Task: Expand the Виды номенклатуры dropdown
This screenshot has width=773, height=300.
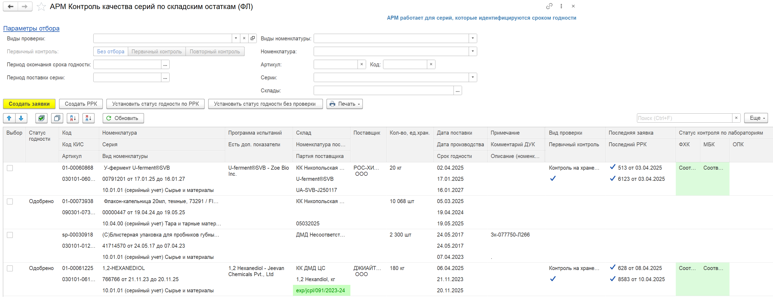Action: [473, 38]
